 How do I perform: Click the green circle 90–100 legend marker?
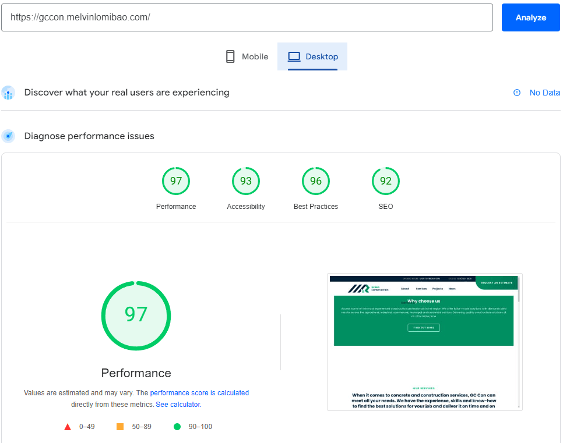point(177,427)
